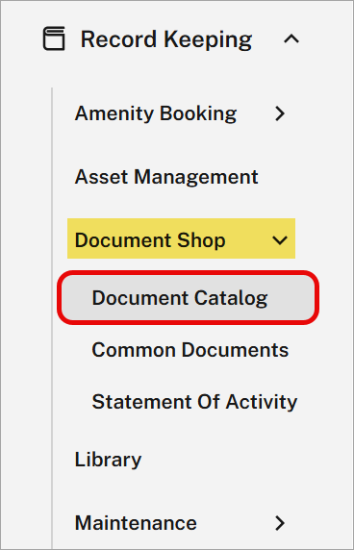Open the Record Keeping menu label
This screenshot has height=550, width=354.
click(x=166, y=39)
